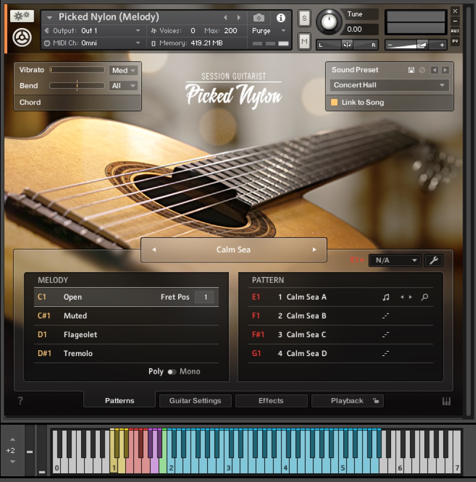Toggle the AUX button
Screen dimensions: 476x482
(455, 31)
